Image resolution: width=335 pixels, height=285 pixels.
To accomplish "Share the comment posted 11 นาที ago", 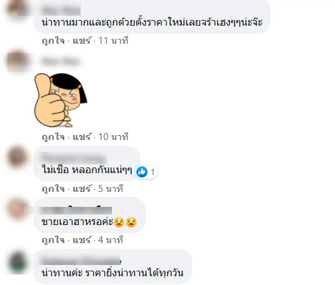I will tap(82, 41).
